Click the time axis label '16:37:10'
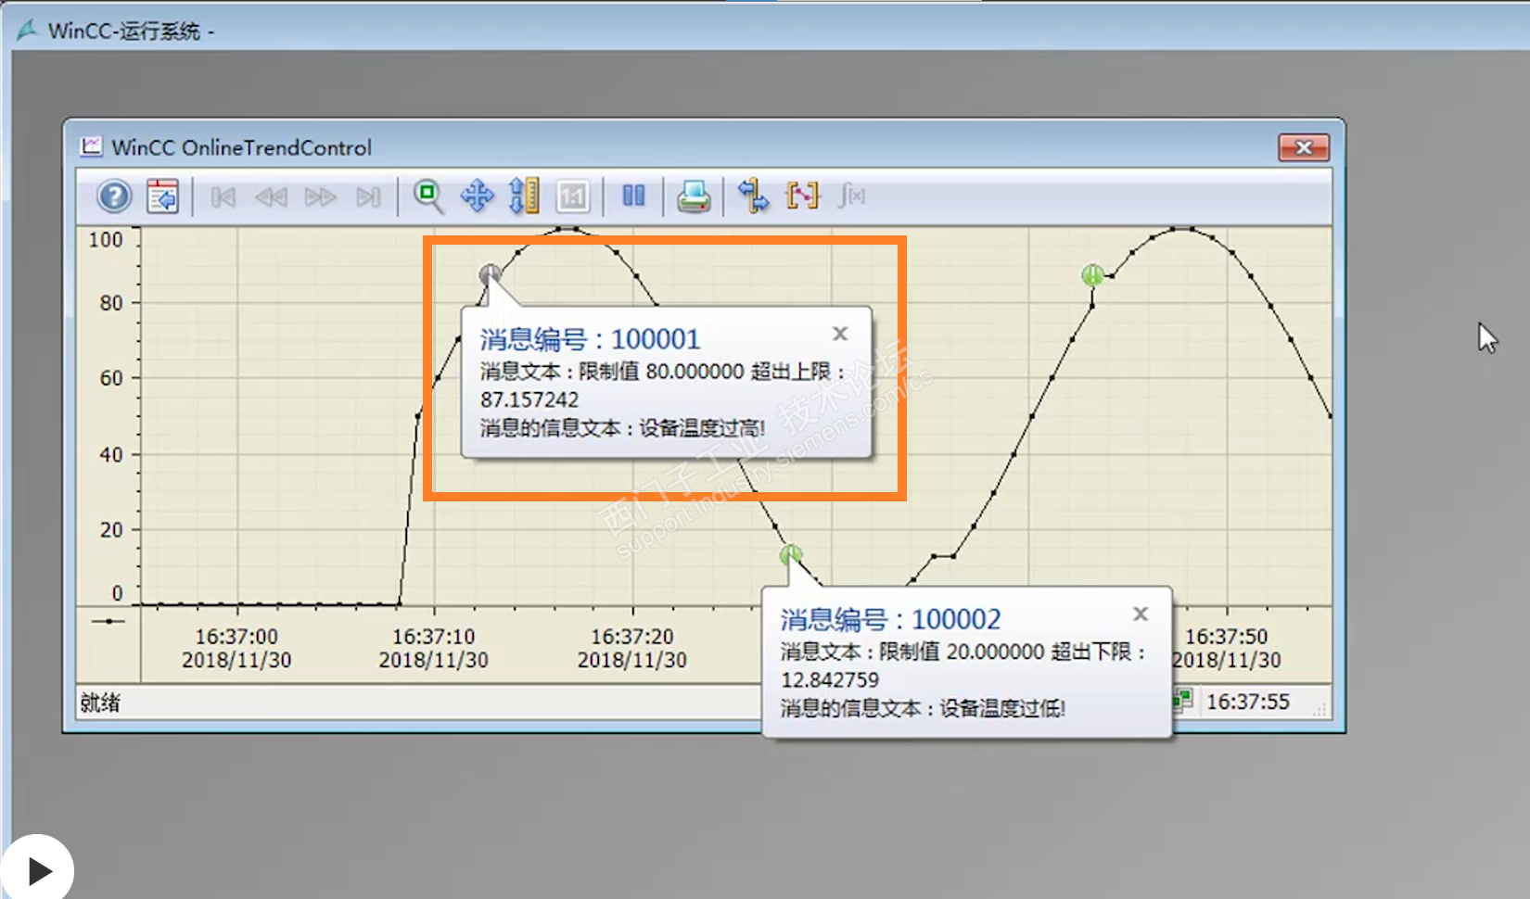This screenshot has width=1530, height=899. click(433, 637)
